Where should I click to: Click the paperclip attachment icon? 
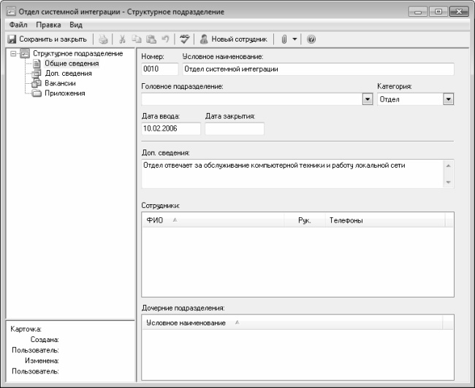(284, 39)
